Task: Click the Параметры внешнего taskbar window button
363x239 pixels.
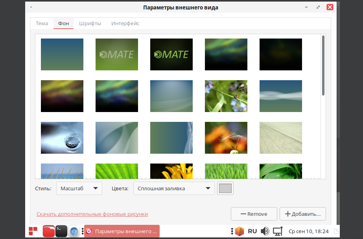Action: pyautogui.click(x=122, y=231)
